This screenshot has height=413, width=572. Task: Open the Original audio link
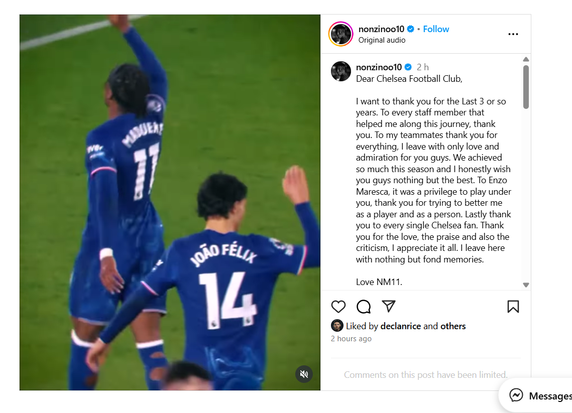coord(382,40)
